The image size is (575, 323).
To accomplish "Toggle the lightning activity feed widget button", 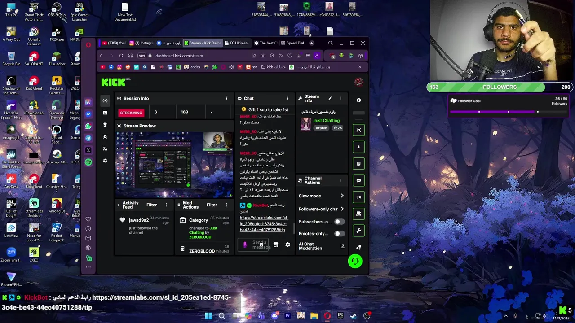I will tap(358, 147).
